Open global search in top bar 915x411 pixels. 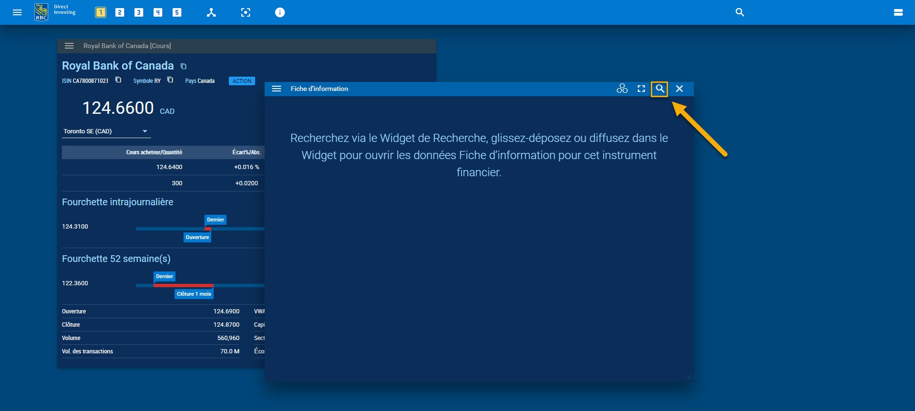click(740, 12)
